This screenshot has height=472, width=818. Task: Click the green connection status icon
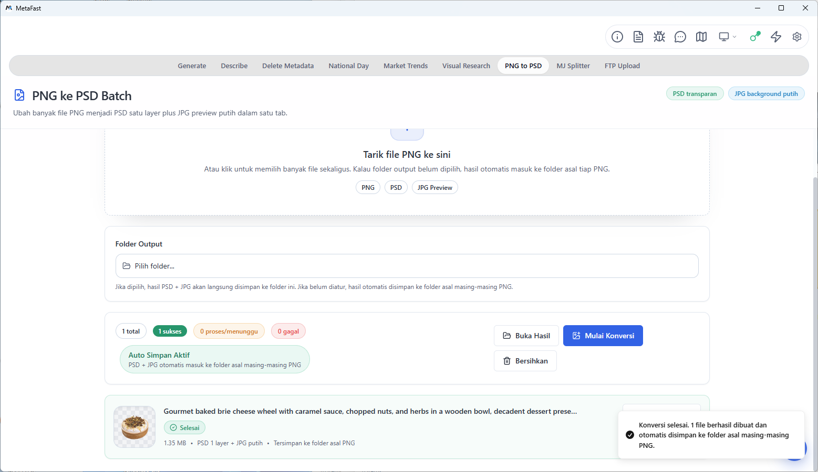[x=755, y=37]
